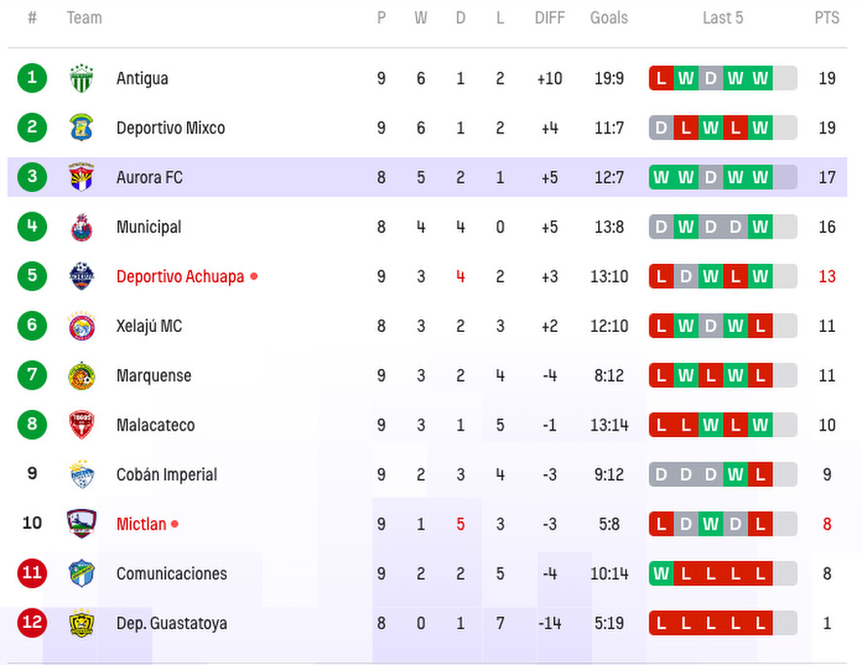
Task: Click the Goals column header
Action: (x=609, y=18)
